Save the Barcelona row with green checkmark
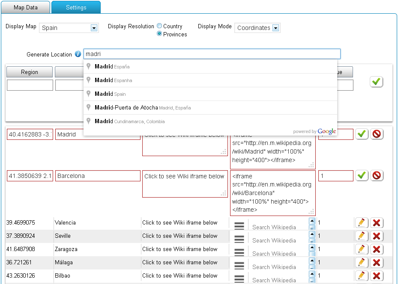The image size is (398, 284). click(x=362, y=175)
